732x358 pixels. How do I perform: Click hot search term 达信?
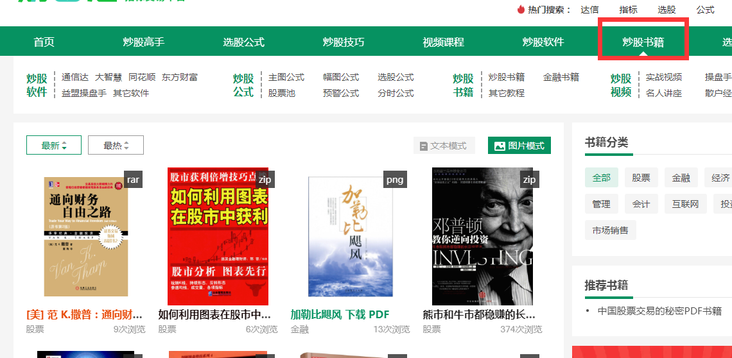(589, 10)
